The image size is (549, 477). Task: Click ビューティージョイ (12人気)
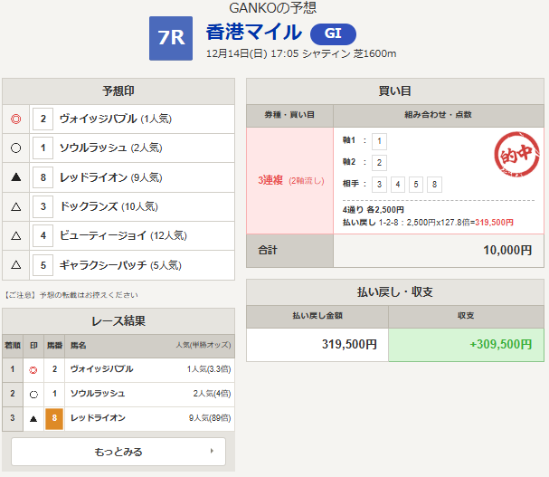point(123,235)
